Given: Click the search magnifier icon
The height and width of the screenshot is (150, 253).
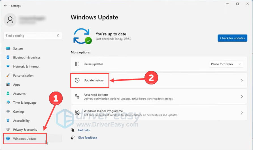Looking at the screenshot, I should [x=58, y=36].
